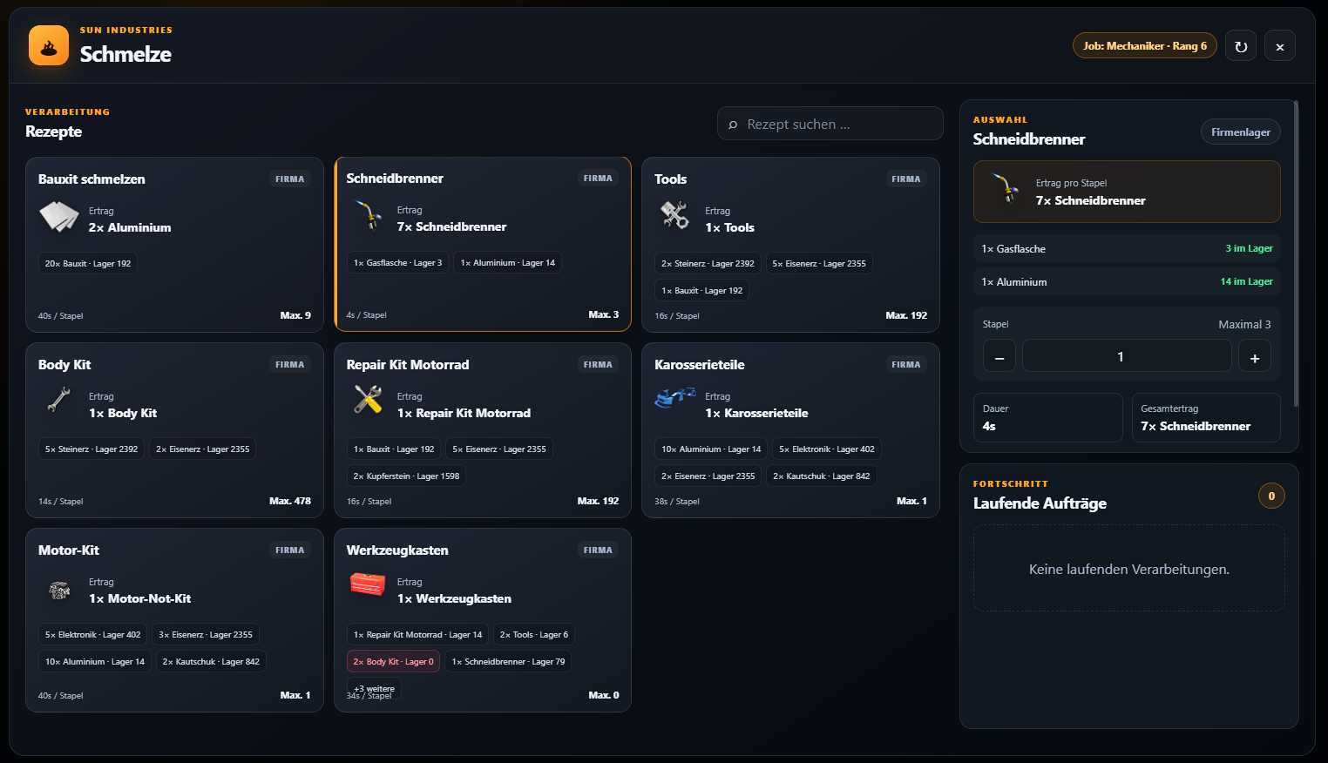1328x763 pixels.
Task: Click the +3 weitere chip in Werkzeugkasten
Action: click(374, 688)
